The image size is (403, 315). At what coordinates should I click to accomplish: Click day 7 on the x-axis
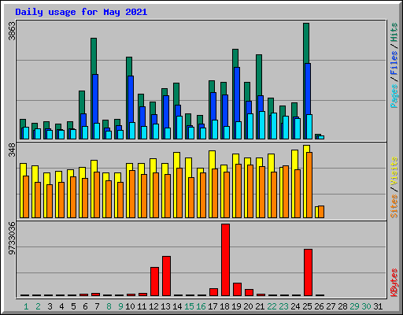point(97,306)
